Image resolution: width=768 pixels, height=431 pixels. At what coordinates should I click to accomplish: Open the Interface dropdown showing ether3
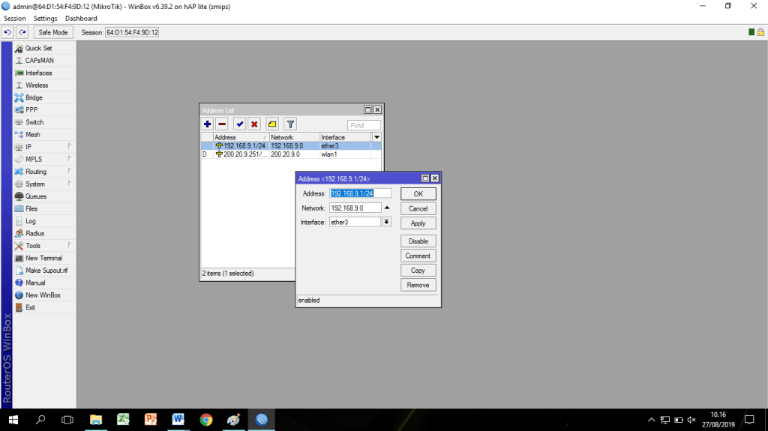pos(387,222)
